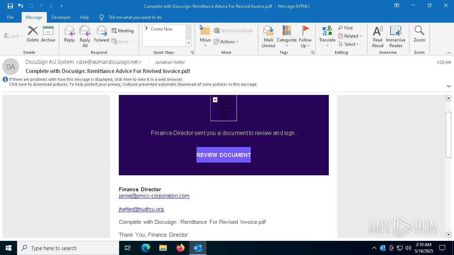Open the Tags dialog launcher

313,52
